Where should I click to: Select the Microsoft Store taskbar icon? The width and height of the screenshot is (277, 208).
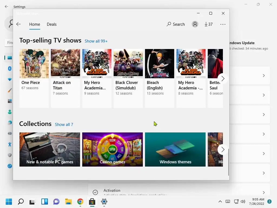pos(92,201)
